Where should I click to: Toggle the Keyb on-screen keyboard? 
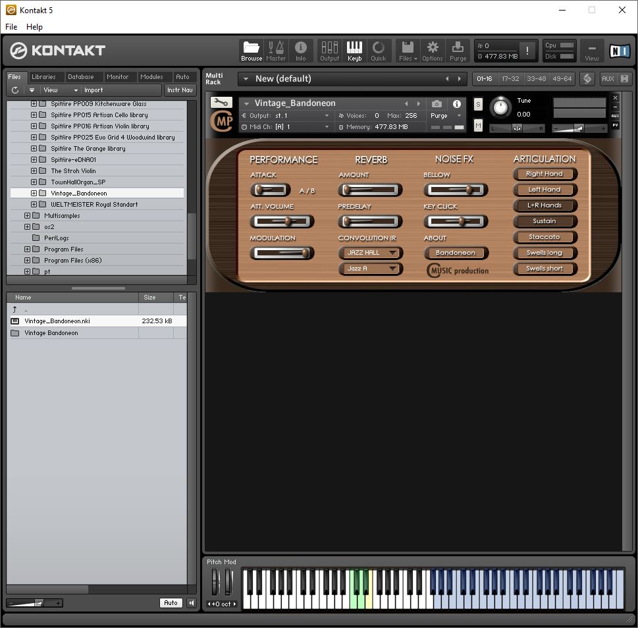click(x=354, y=51)
